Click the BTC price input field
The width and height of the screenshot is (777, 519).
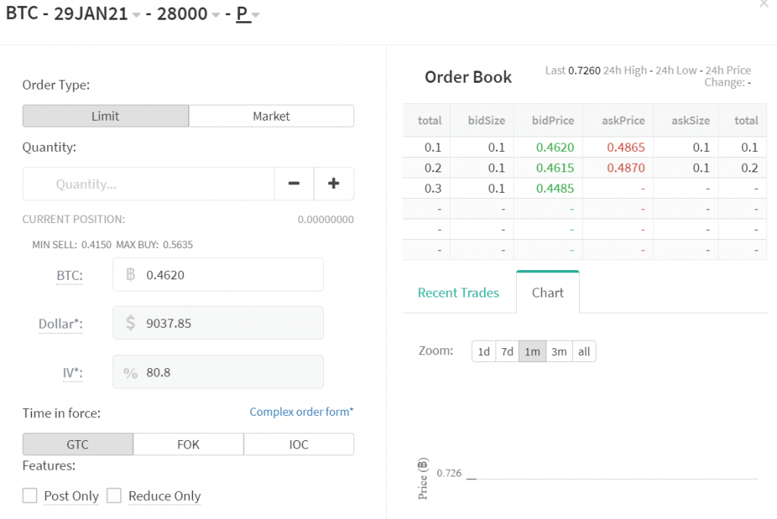coord(218,275)
